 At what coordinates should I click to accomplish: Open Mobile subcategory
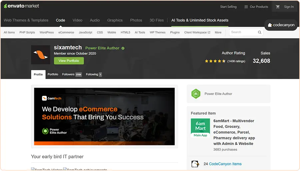(112, 33)
